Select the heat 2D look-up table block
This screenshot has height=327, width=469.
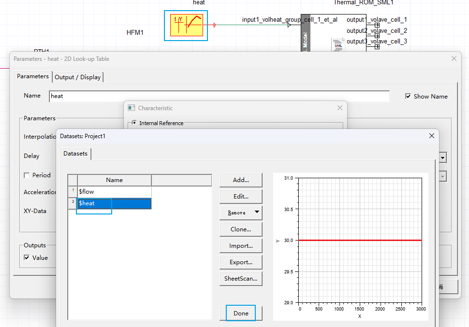point(186,25)
